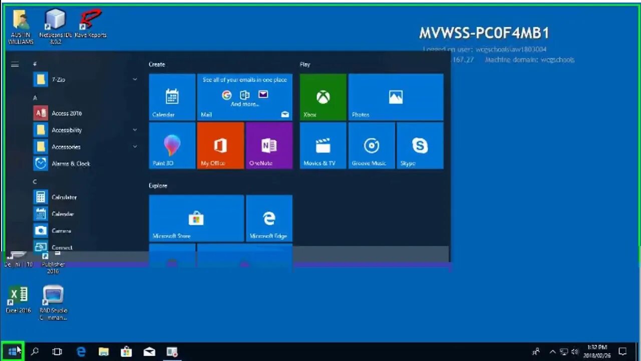The image size is (641, 361).
Task: Select the NetBeans IDE desktop shortcut
Action: pos(56,27)
